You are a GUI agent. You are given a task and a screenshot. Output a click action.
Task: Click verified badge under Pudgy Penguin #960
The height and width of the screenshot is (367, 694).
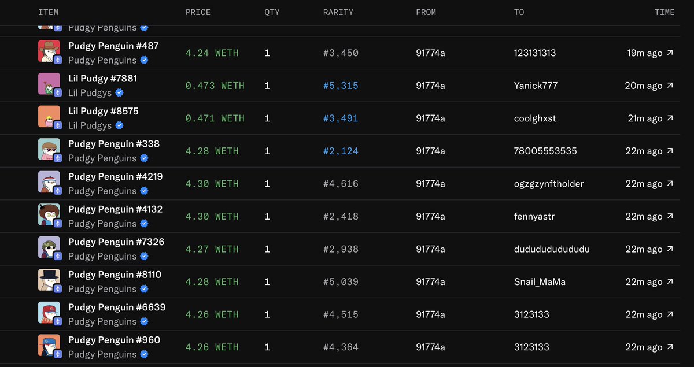(x=144, y=354)
